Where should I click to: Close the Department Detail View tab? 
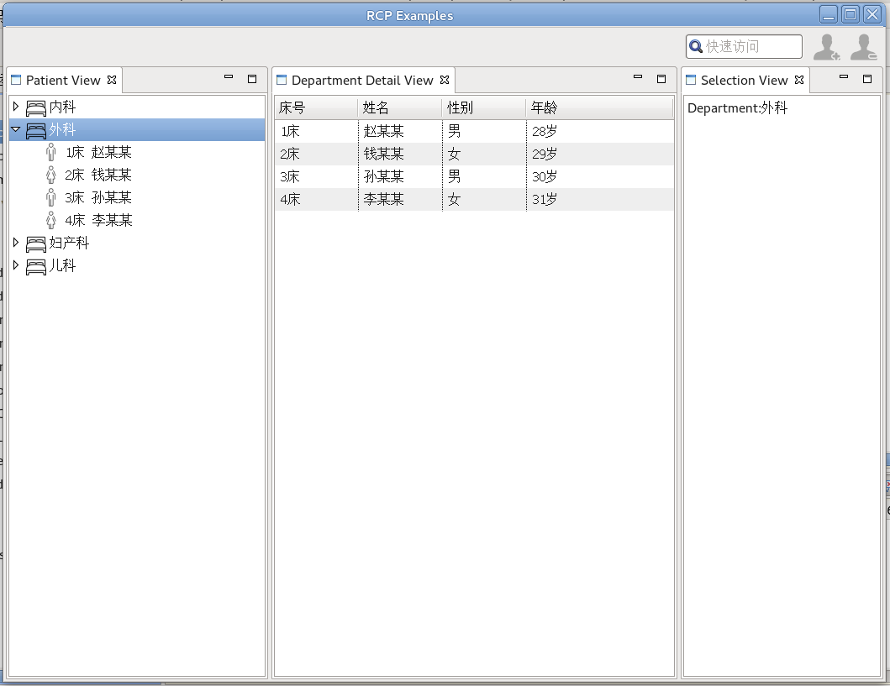click(x=445, y=80)
